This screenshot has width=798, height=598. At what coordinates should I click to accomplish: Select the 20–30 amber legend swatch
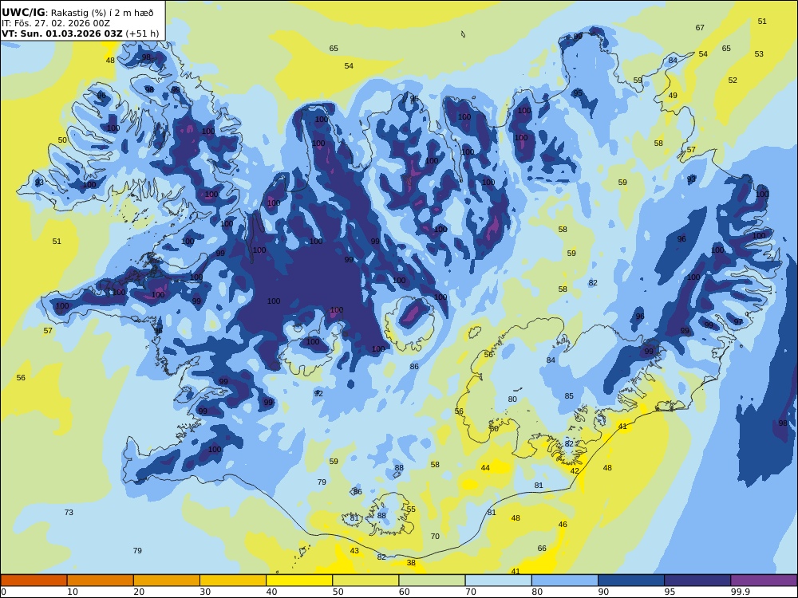[x=167, y=580]
